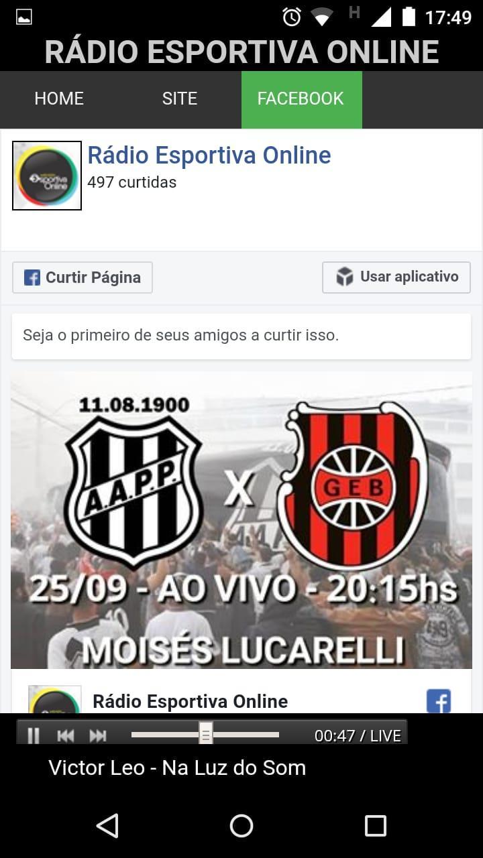Select the FACEBOOK tab
The height and width of the screenshot is (858, 483).
click(301, 99)
